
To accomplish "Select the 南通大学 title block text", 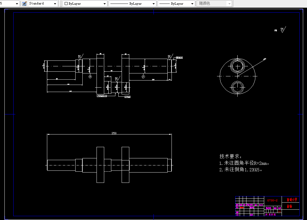I will (292, 200).
